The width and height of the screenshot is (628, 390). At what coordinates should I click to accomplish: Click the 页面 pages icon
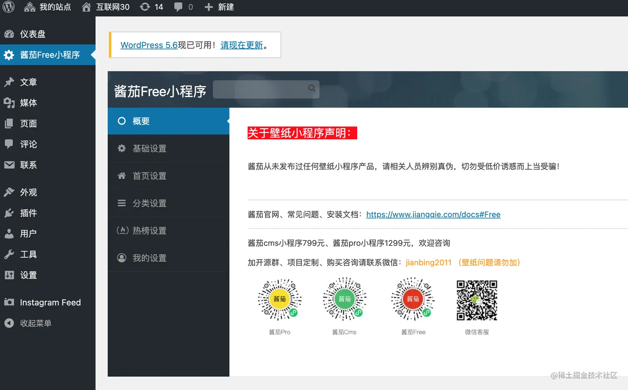(9, 123)
